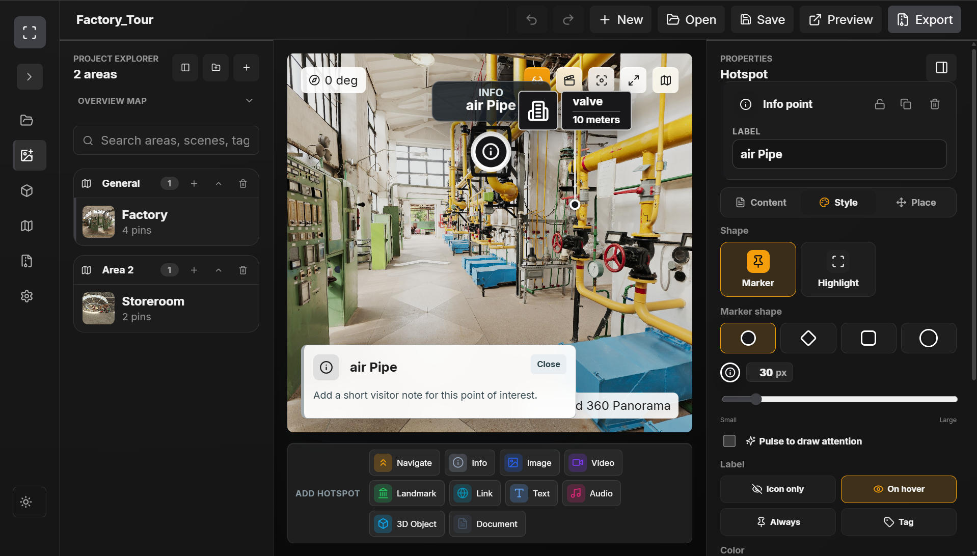Open the map section in the left sidebar

click(27, 226)
